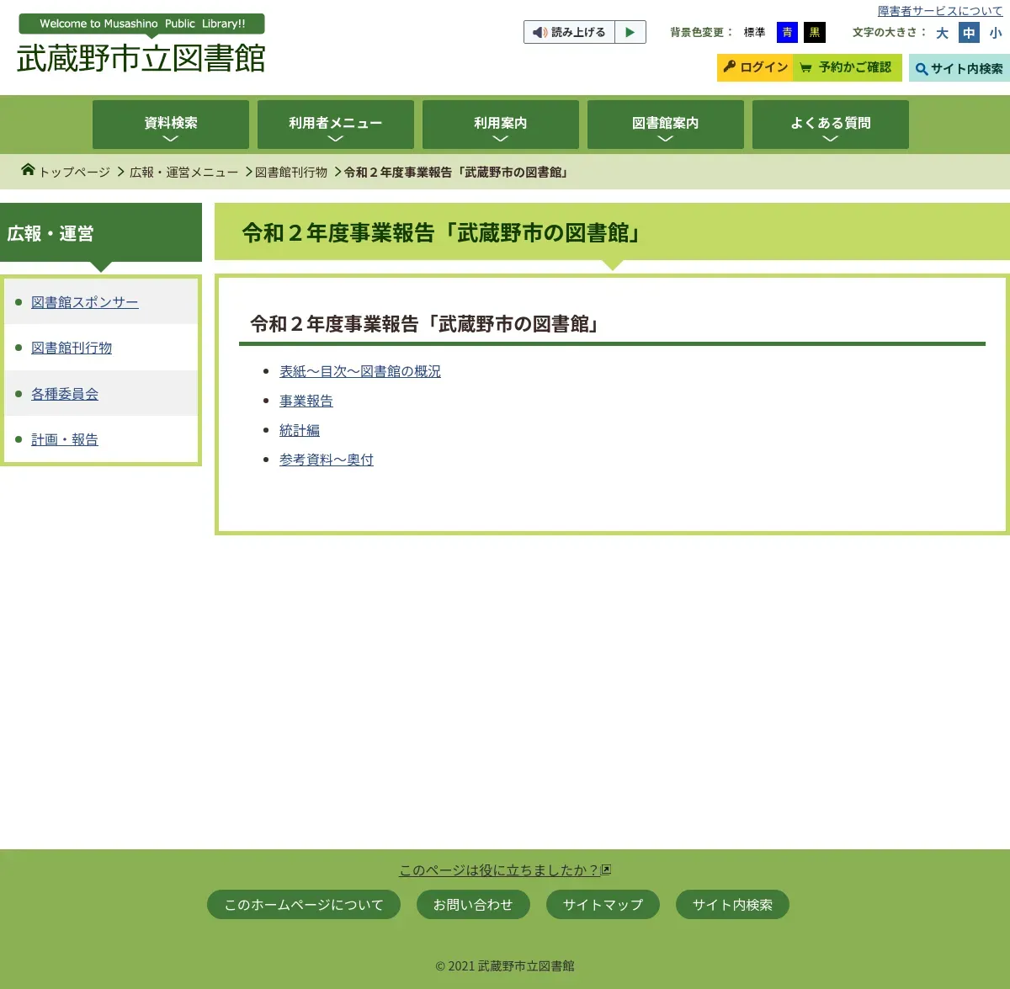This screenshot has height=989, width=1010.
Task: Set text size to large 大
Action: 942,33
